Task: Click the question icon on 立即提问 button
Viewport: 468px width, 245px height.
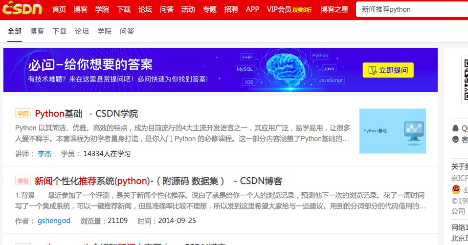Action: click(x=373, y=70)
